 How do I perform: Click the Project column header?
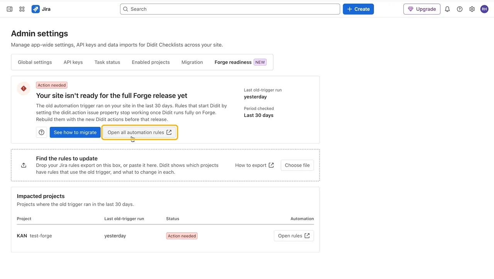click(24, 218)
